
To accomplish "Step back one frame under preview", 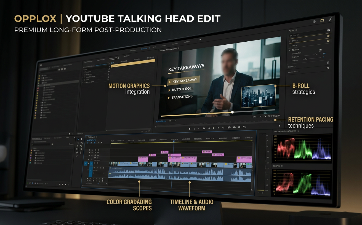I will click(209, 128).
